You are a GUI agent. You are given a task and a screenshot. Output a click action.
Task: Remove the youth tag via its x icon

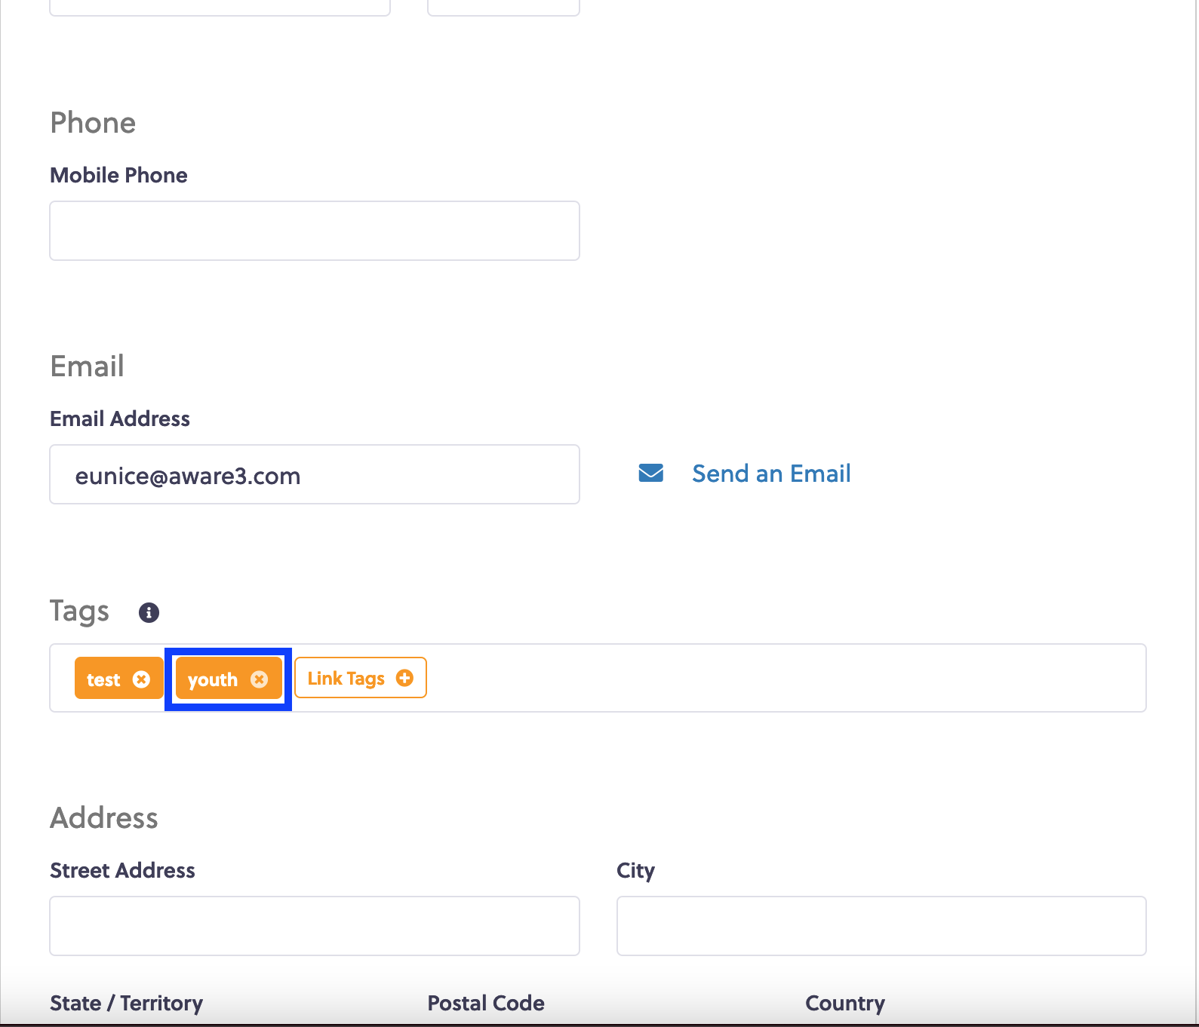coord(260,679)
